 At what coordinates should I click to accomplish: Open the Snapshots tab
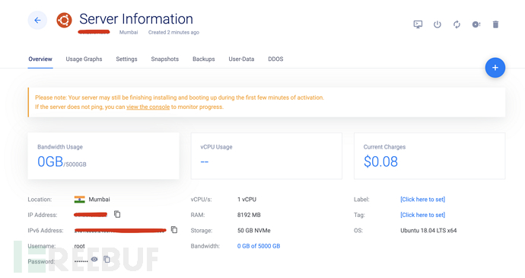click(165, 59)
